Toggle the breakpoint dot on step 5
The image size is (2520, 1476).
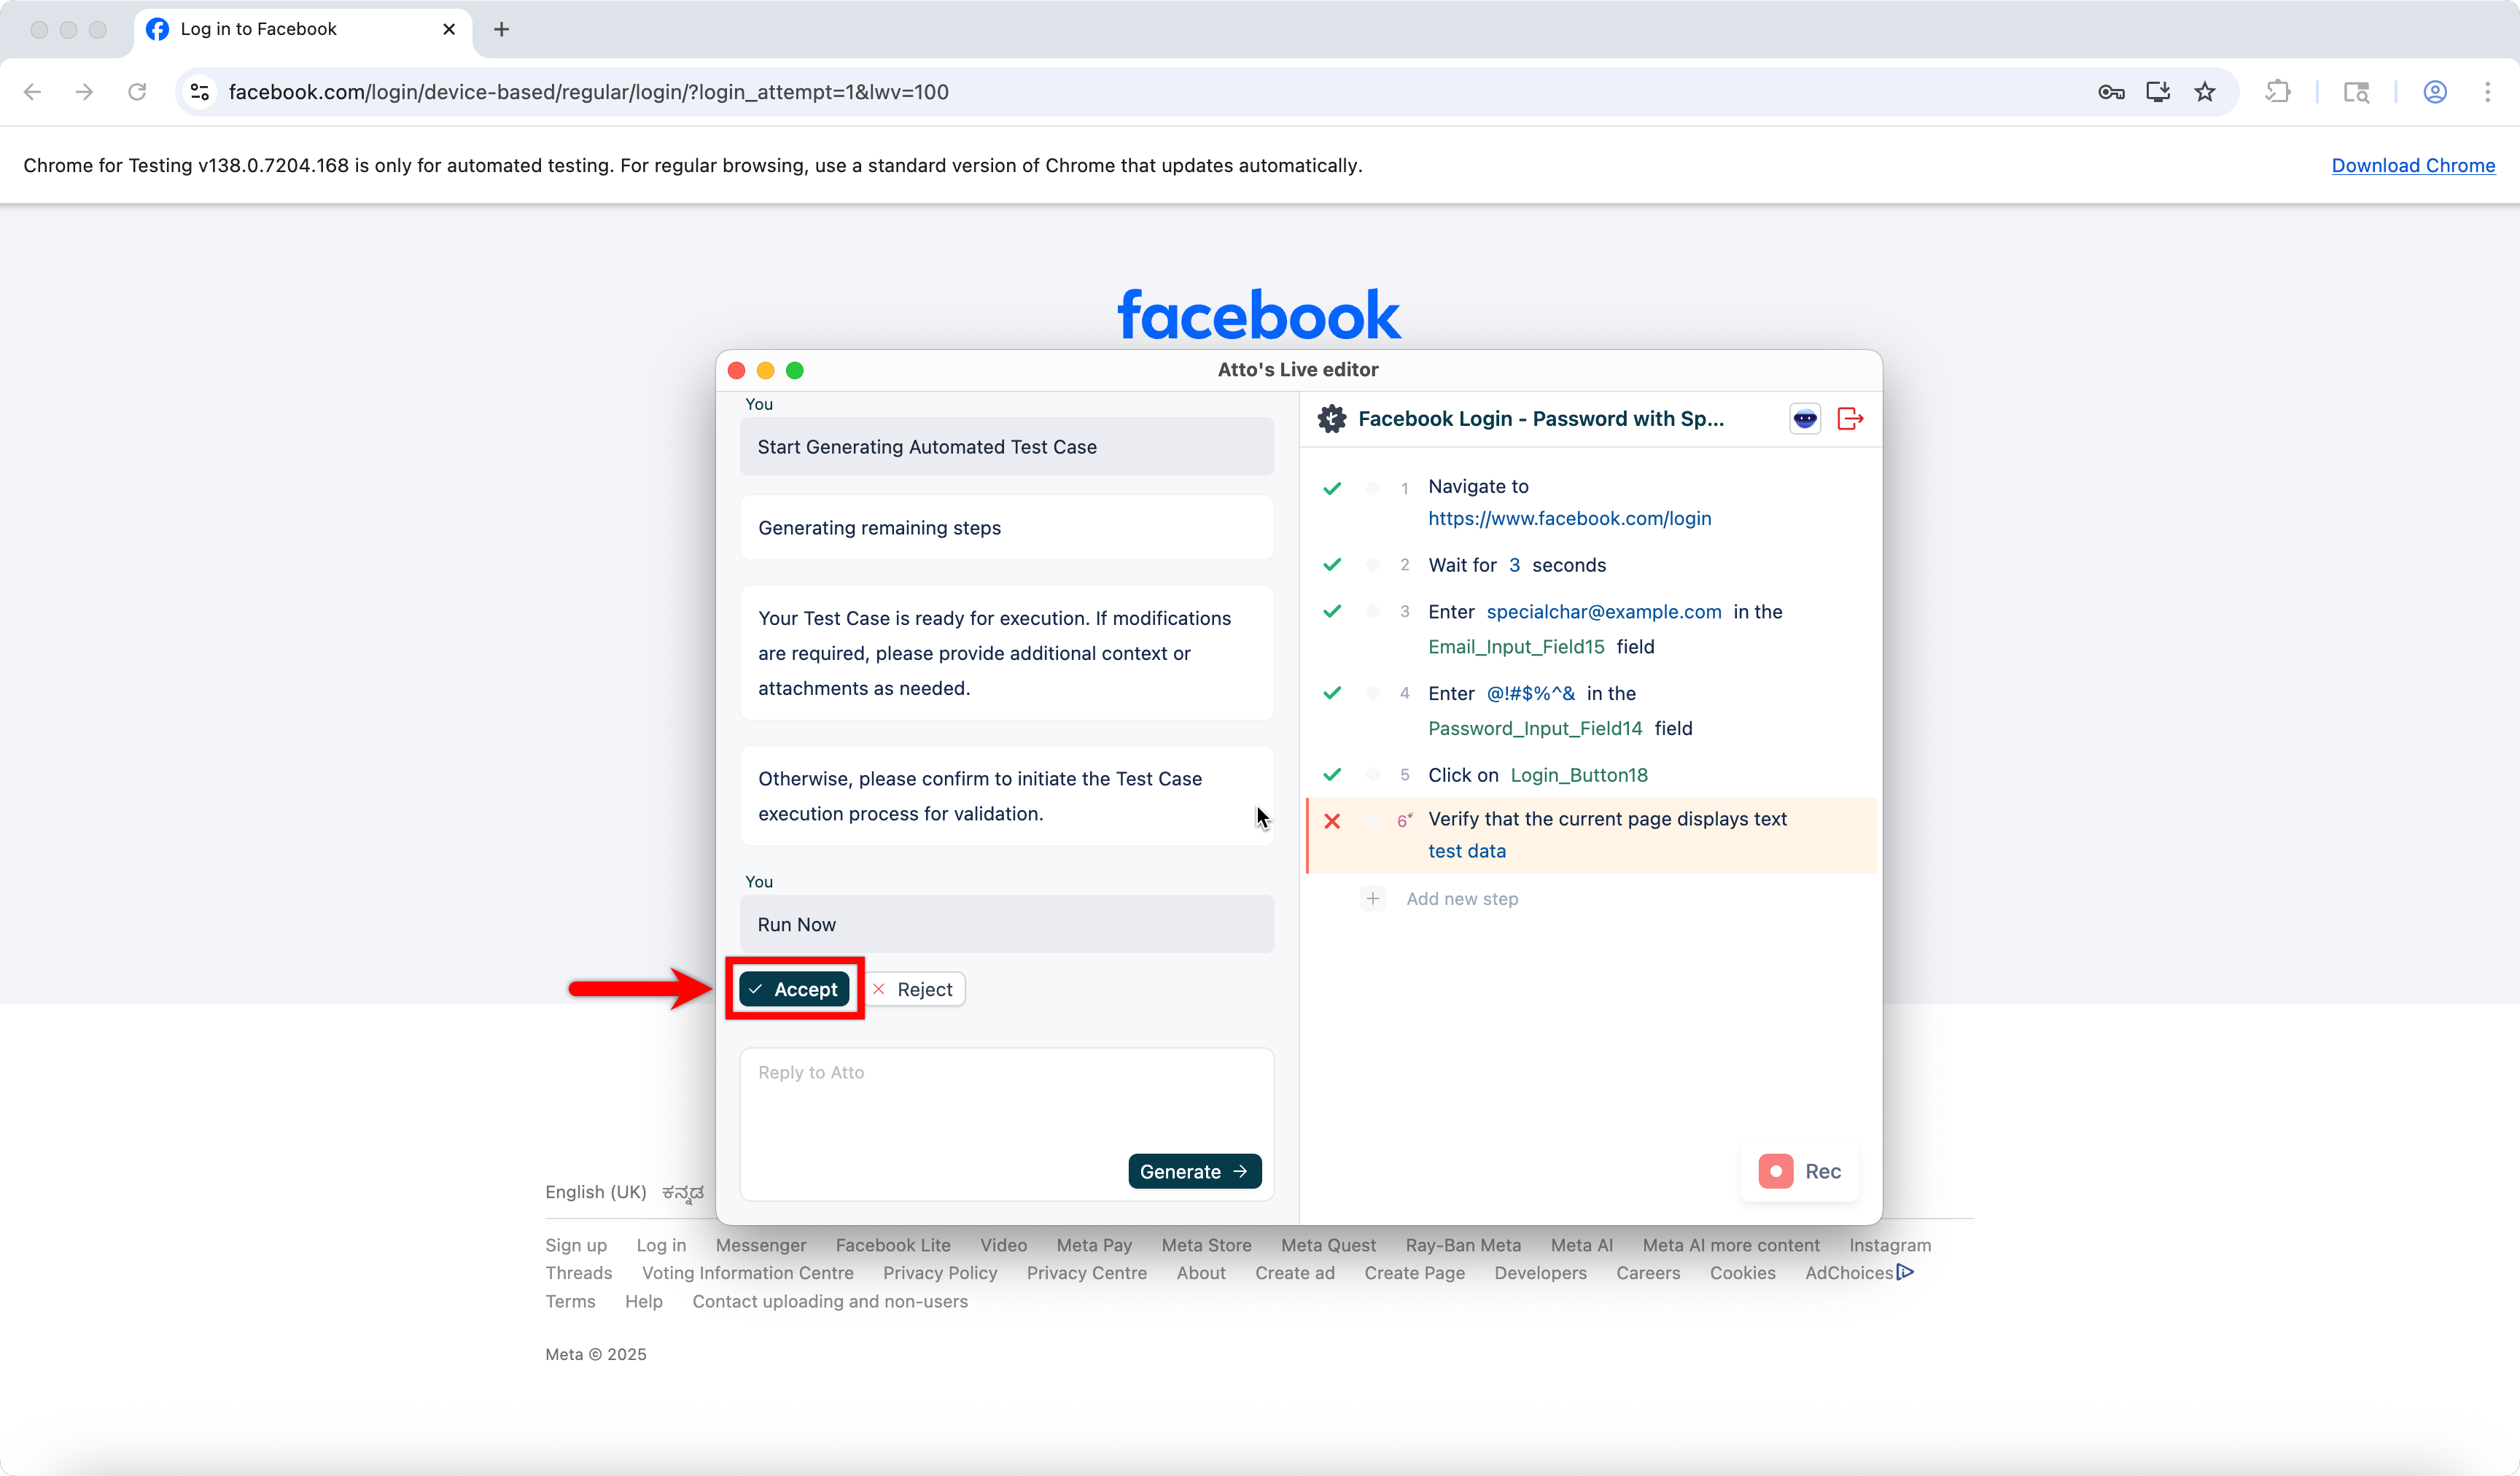1373,774
